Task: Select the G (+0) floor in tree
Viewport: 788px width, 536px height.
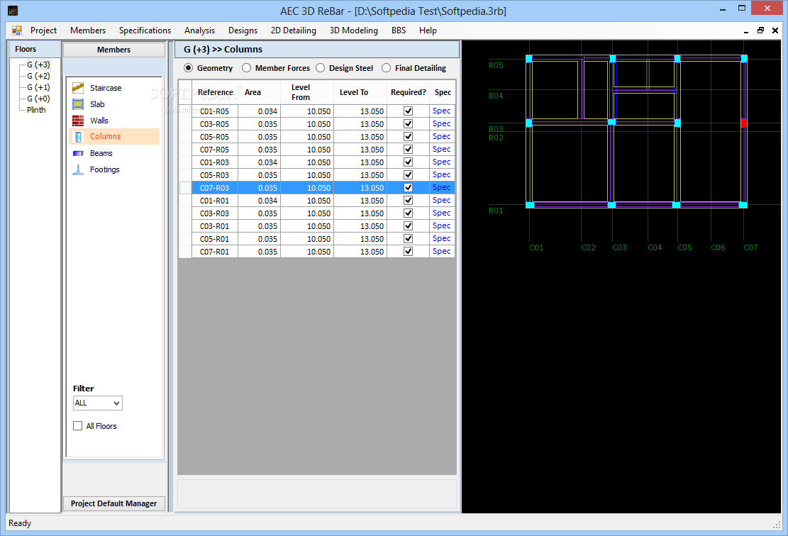Action: click(38, 99)
